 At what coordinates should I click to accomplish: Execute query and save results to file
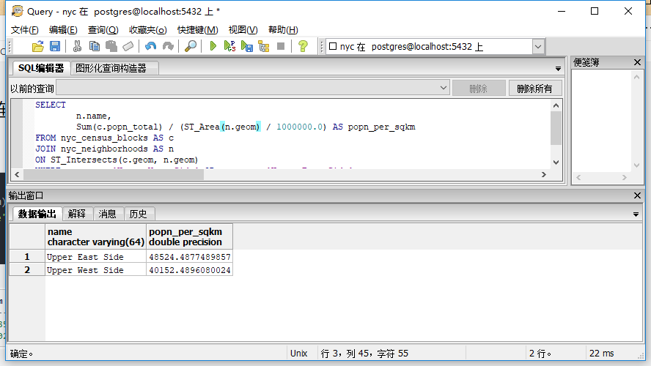[x=246, y=46]
